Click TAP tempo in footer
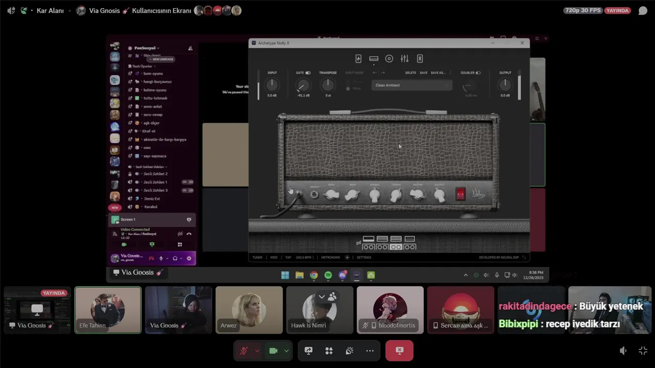This screenshot has width=655, height=368. click(x=288, y=258)
